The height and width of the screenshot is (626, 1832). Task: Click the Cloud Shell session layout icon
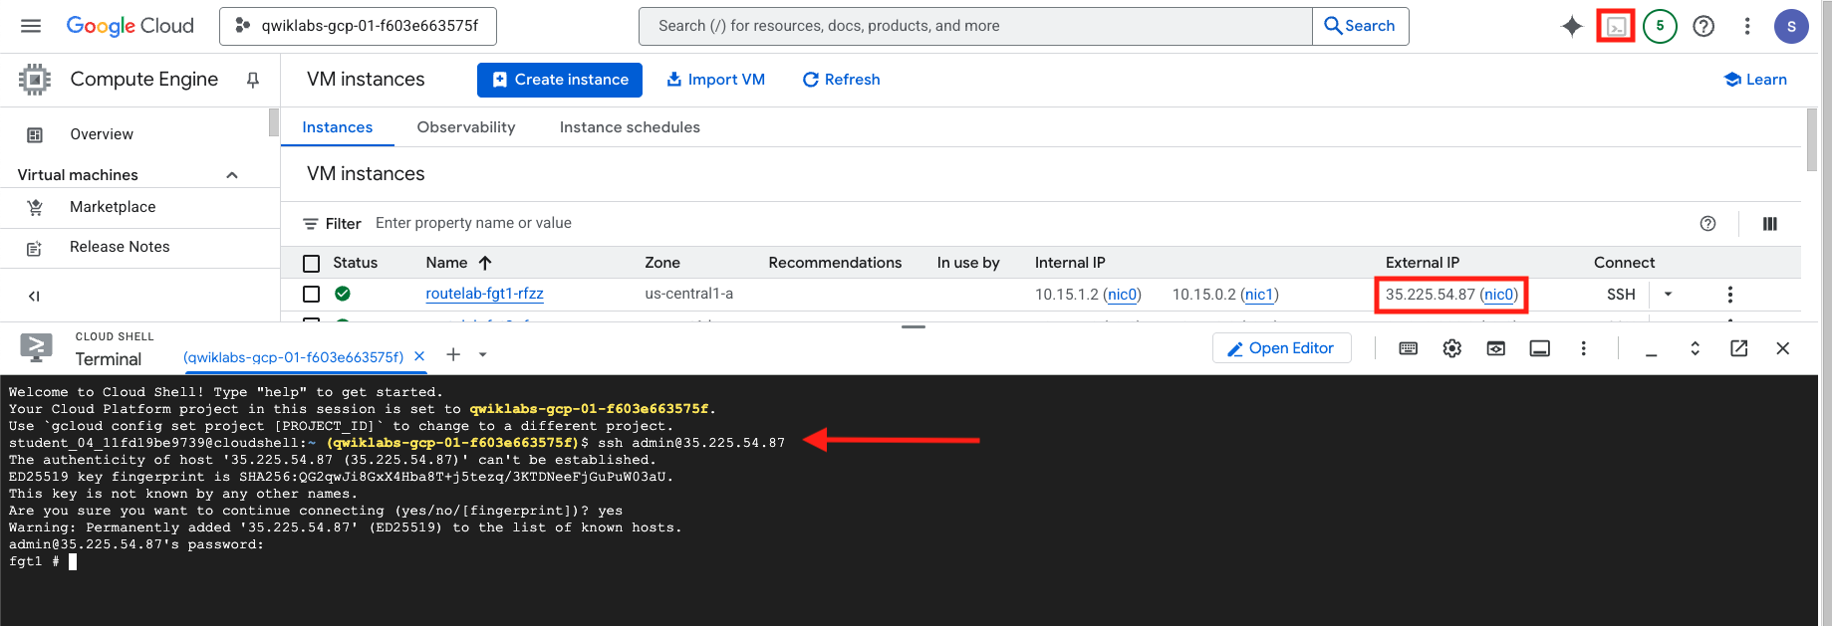[x=1540, y=348]
